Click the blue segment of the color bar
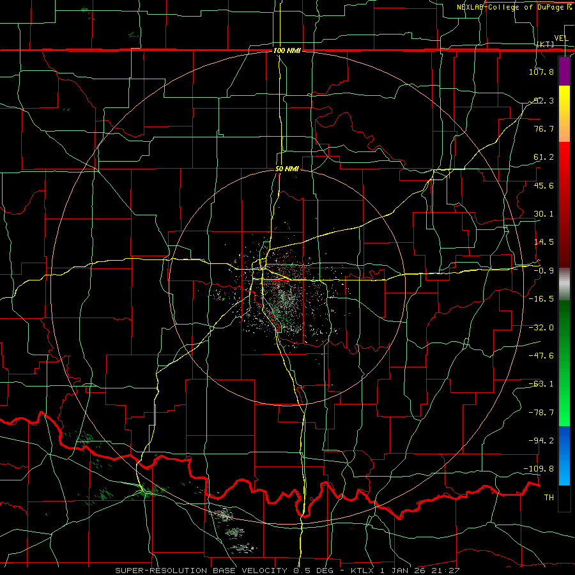This screenshot has width=575, height=575. point(564,456)
